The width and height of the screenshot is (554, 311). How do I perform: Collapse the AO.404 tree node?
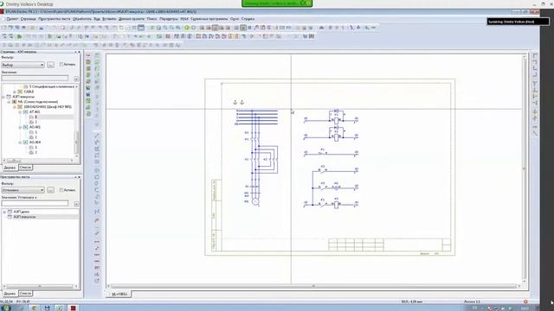(x=20, y=142)
